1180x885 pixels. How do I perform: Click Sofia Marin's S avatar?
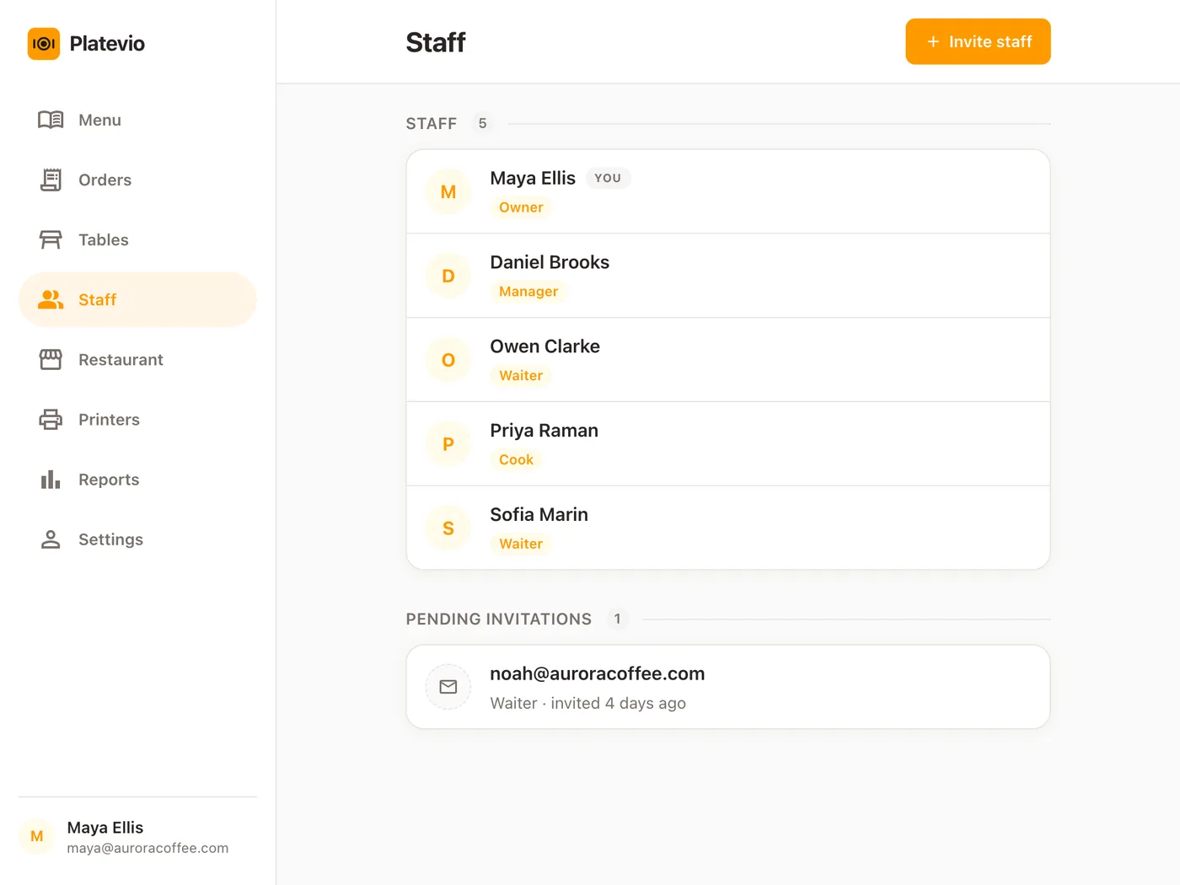pyautogui.click(x=448, y=528)
